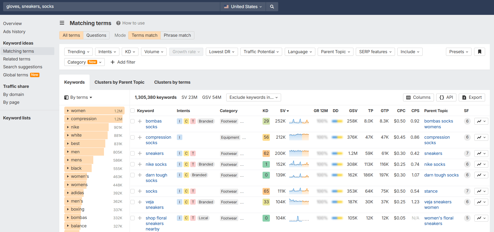Click the Export button
This screenshot has width=494, height=232.
click(x=472, y=97)
